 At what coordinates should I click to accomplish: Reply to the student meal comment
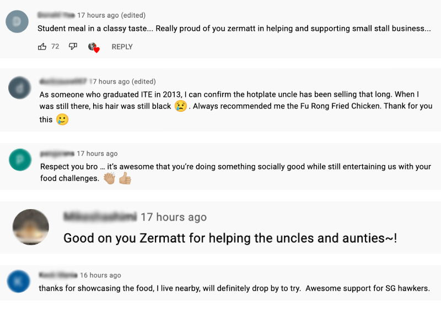pos(122,47)
